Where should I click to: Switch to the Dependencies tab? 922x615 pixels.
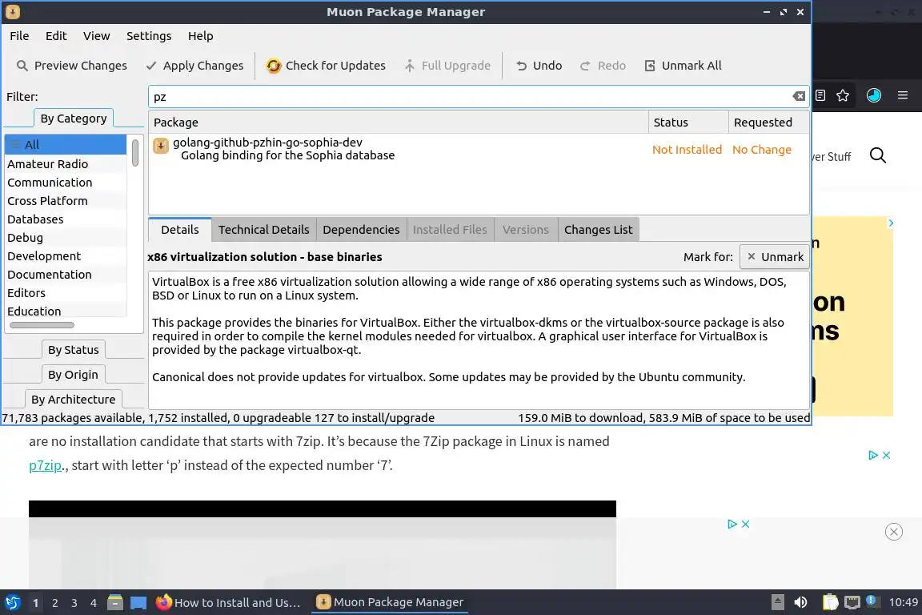point(361,230)
